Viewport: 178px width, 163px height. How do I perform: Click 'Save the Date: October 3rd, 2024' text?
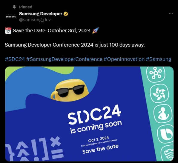[52, 30]
